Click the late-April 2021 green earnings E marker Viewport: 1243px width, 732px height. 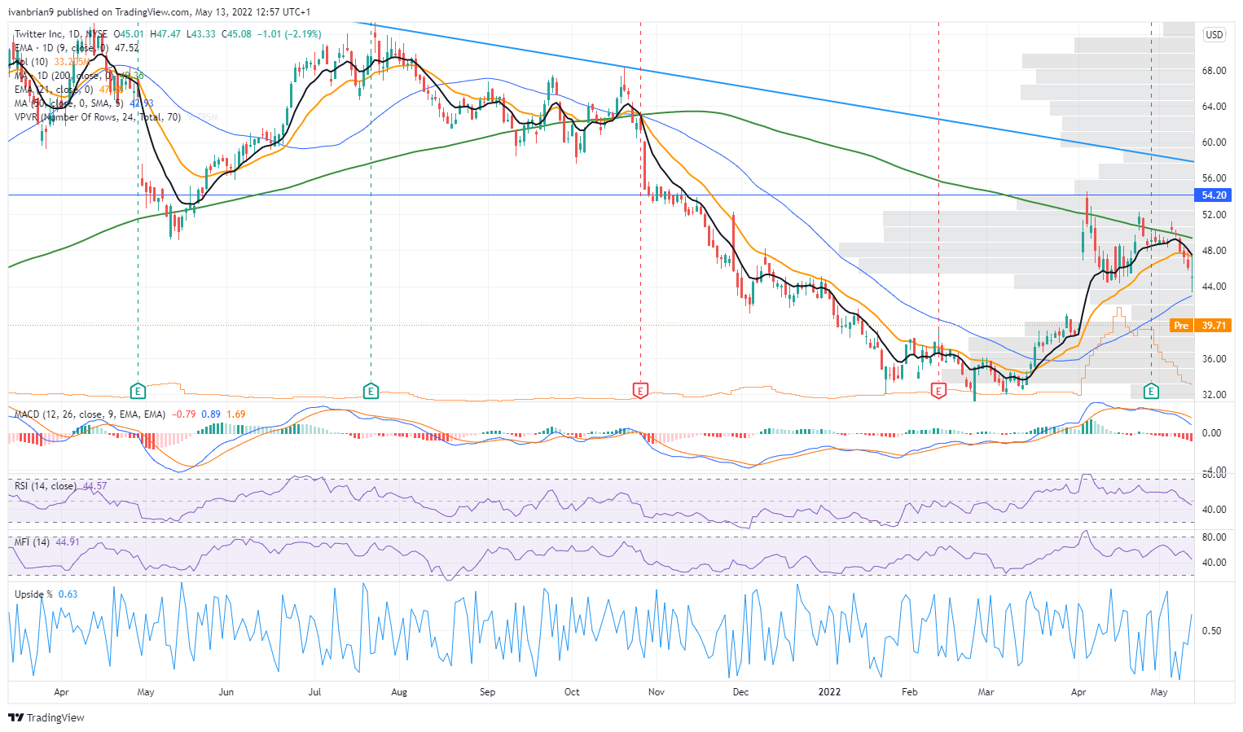[138, 391]
